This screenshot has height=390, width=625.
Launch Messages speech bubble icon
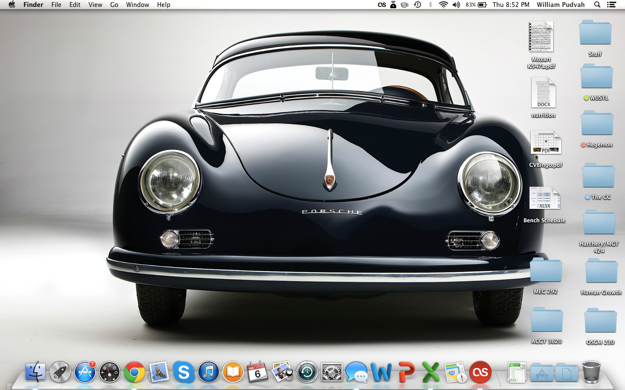tap(356, 372)
